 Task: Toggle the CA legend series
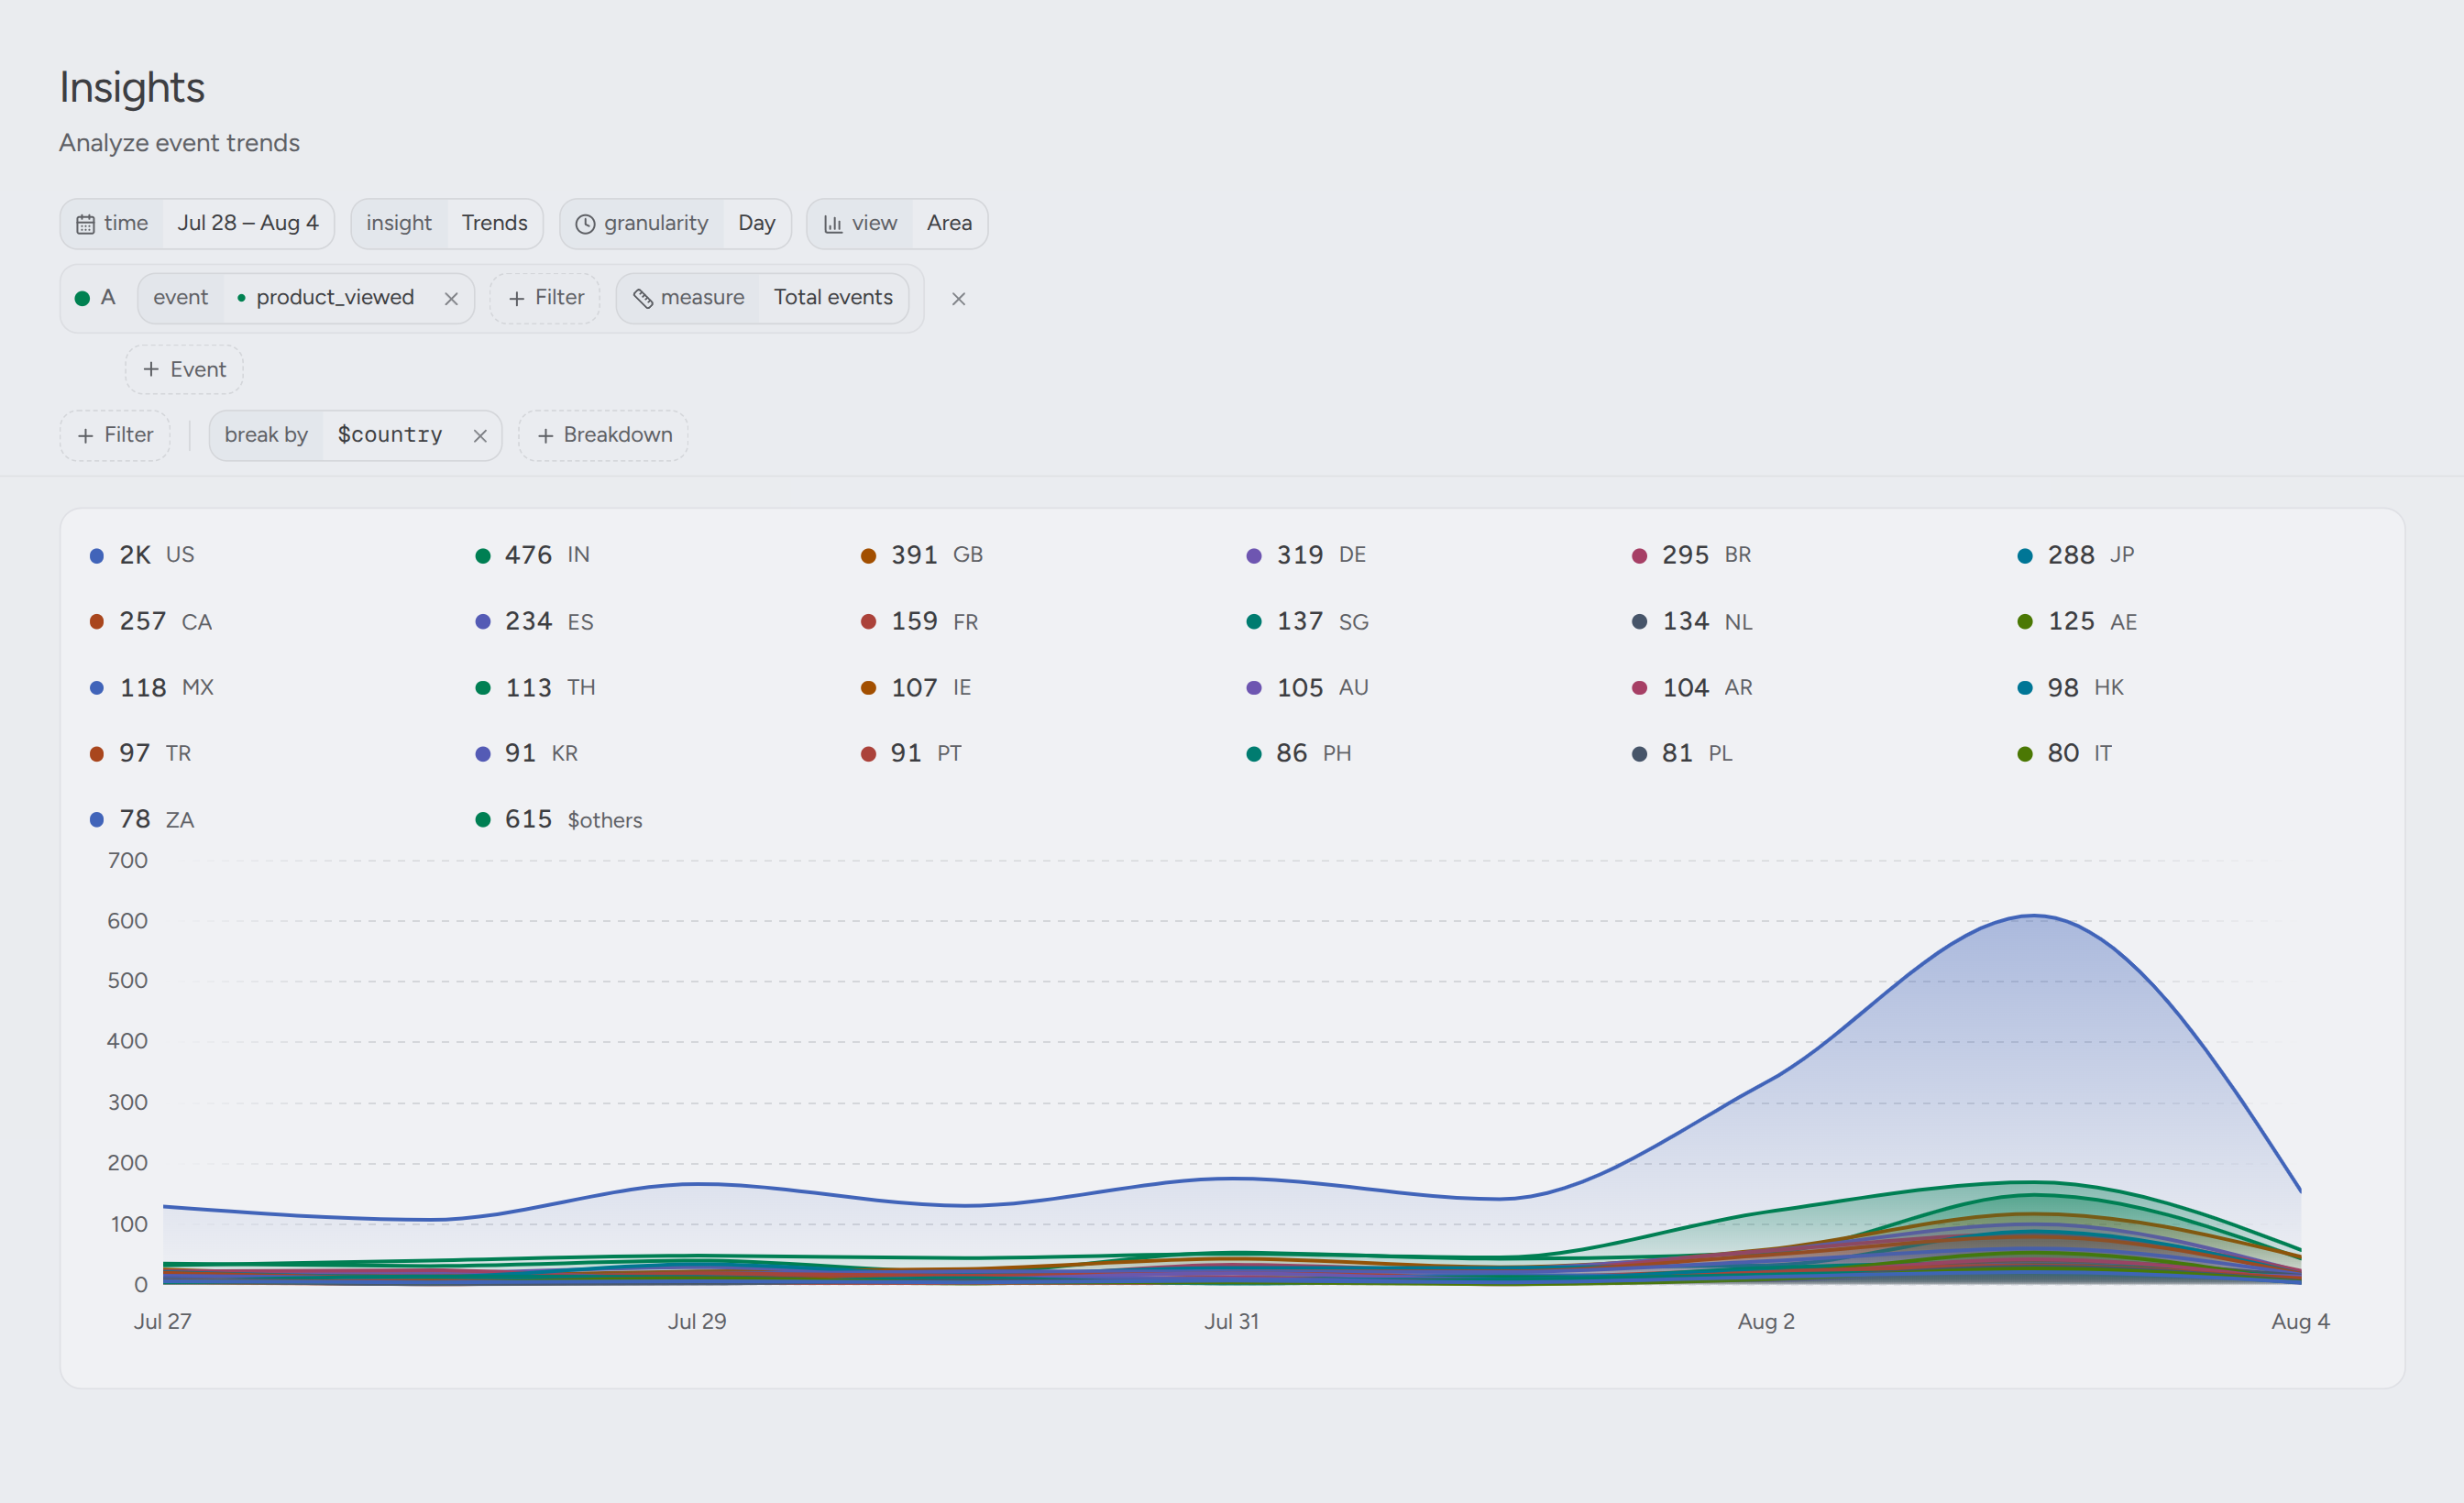pos(151,622)
